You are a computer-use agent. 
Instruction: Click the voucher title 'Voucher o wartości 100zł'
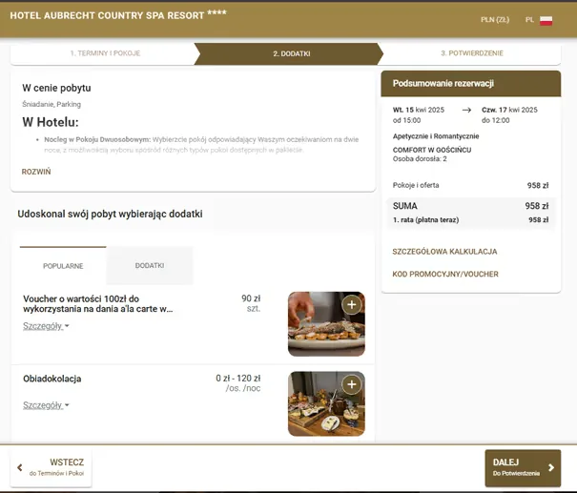pos(98,303)
